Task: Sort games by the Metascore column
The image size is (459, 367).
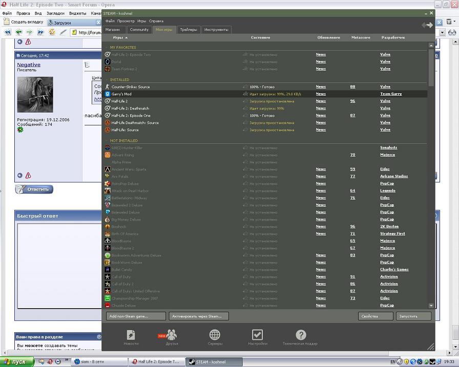Action: (x=361, y=37)
